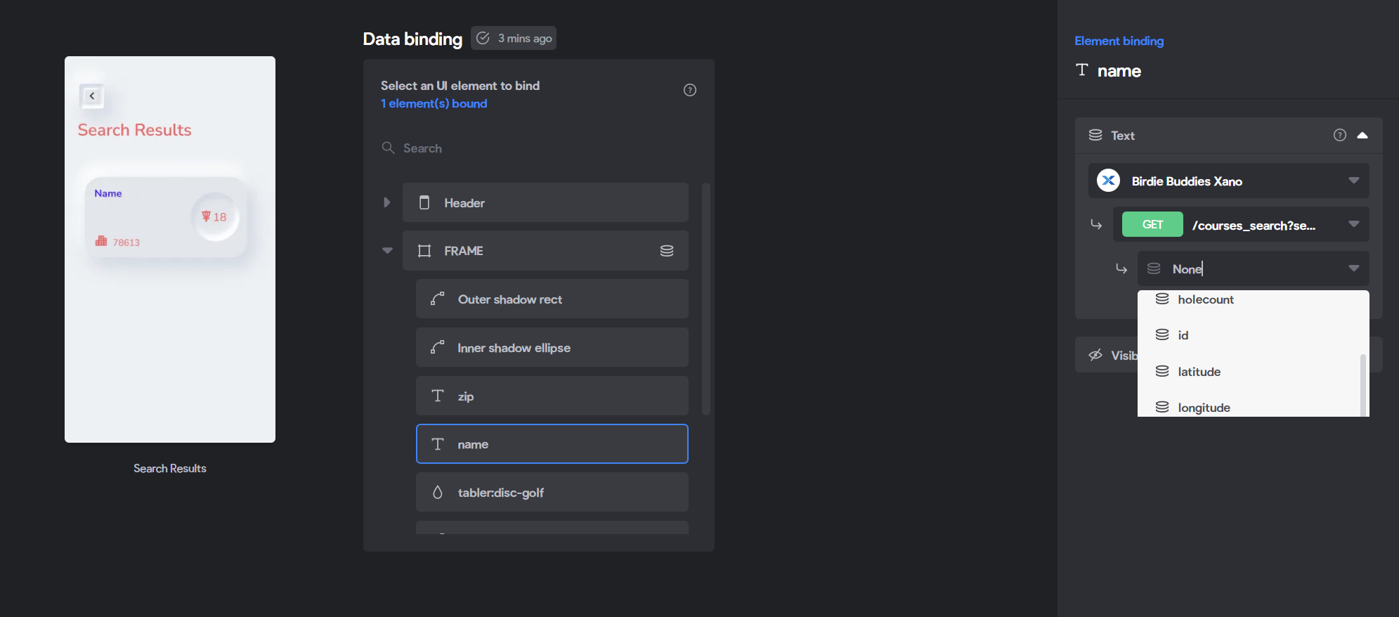Click the saved-status checkmark icon
This screenshot has height=617, width=1399.
483,38
